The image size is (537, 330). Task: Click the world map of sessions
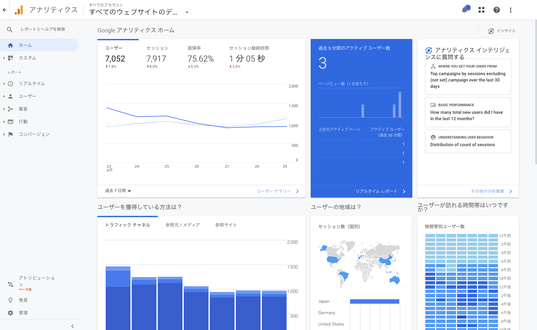(361, 265)
